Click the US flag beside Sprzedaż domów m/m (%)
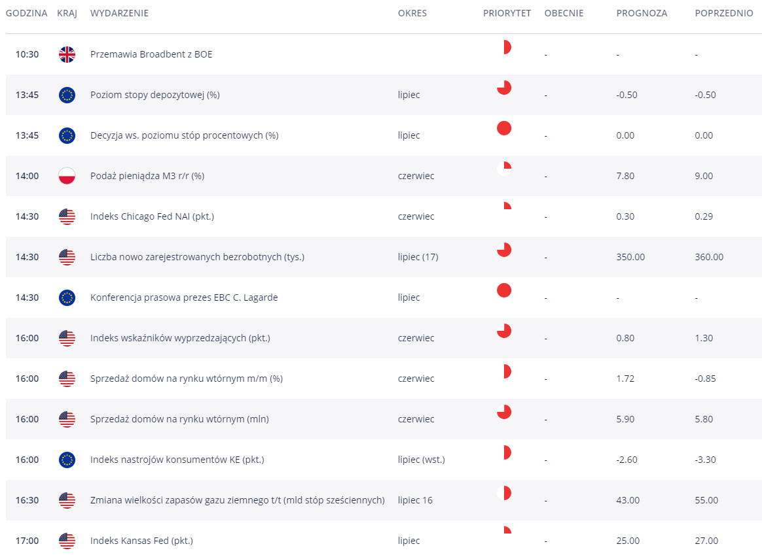The image size is (762, 559). (67, 379)
